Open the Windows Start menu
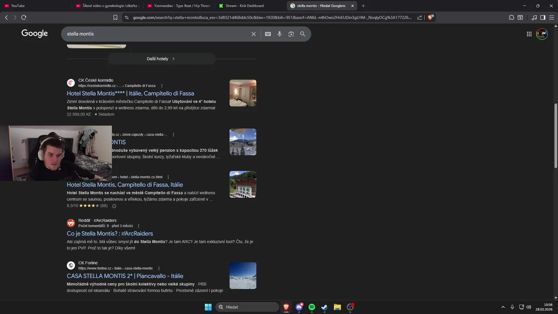Screen dimensions: 558x314 [x=208, y=307]
